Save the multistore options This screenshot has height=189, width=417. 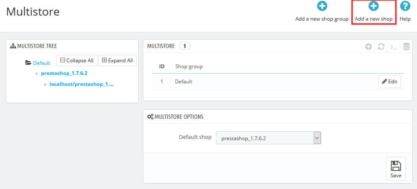point(395,169)
